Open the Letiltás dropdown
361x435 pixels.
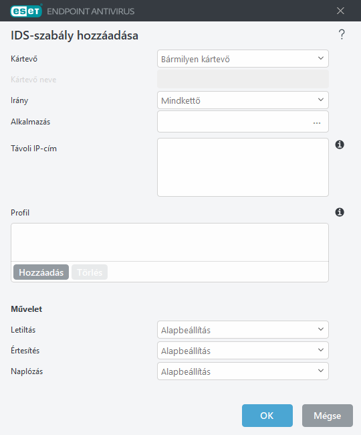[243, 329]
